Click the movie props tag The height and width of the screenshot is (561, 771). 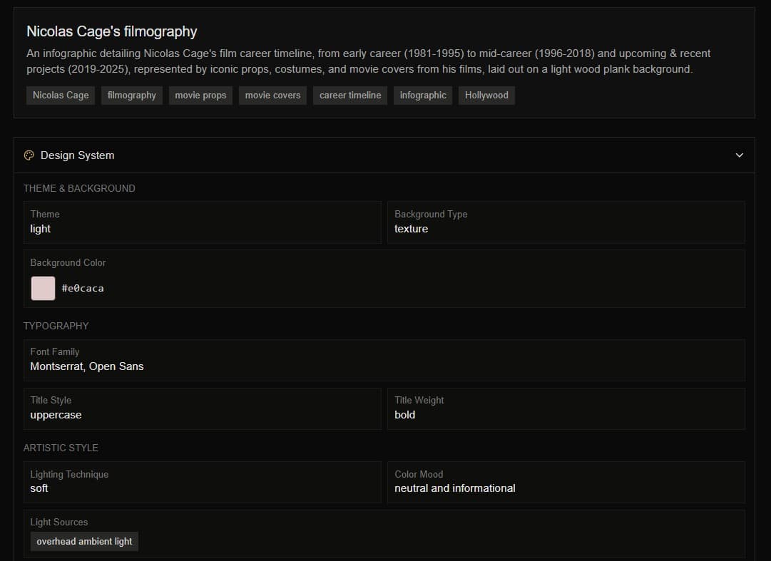pos(200,96)
